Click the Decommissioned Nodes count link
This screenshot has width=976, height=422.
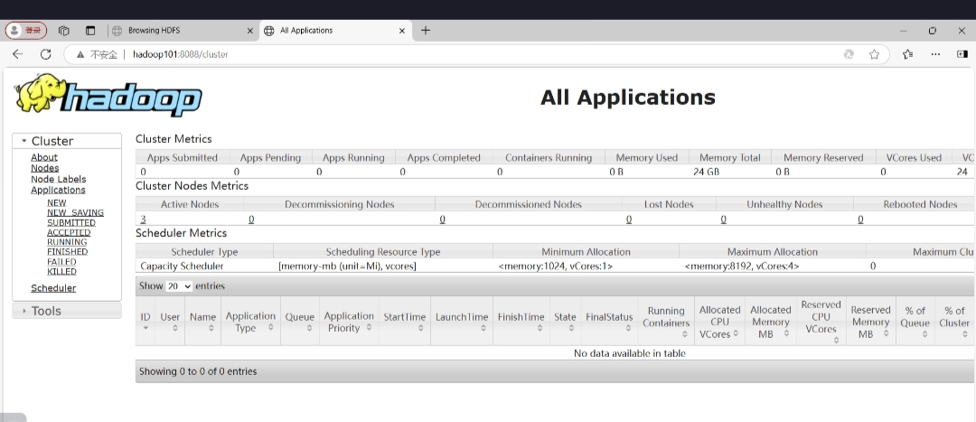(443, 219)
